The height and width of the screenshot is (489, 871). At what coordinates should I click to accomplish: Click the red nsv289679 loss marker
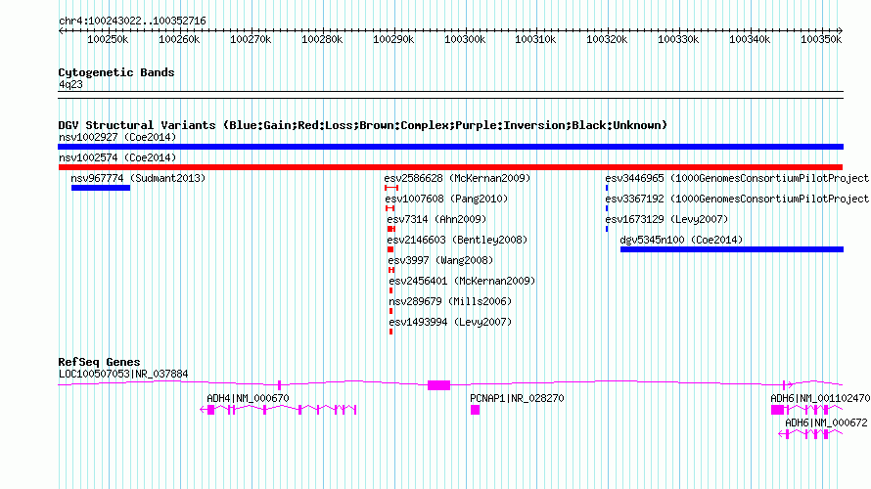391,311
